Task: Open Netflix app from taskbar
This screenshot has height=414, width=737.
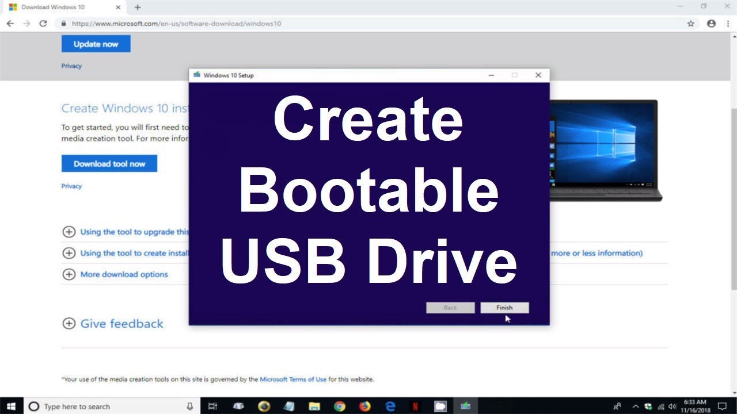Action: tap(415, 406)
